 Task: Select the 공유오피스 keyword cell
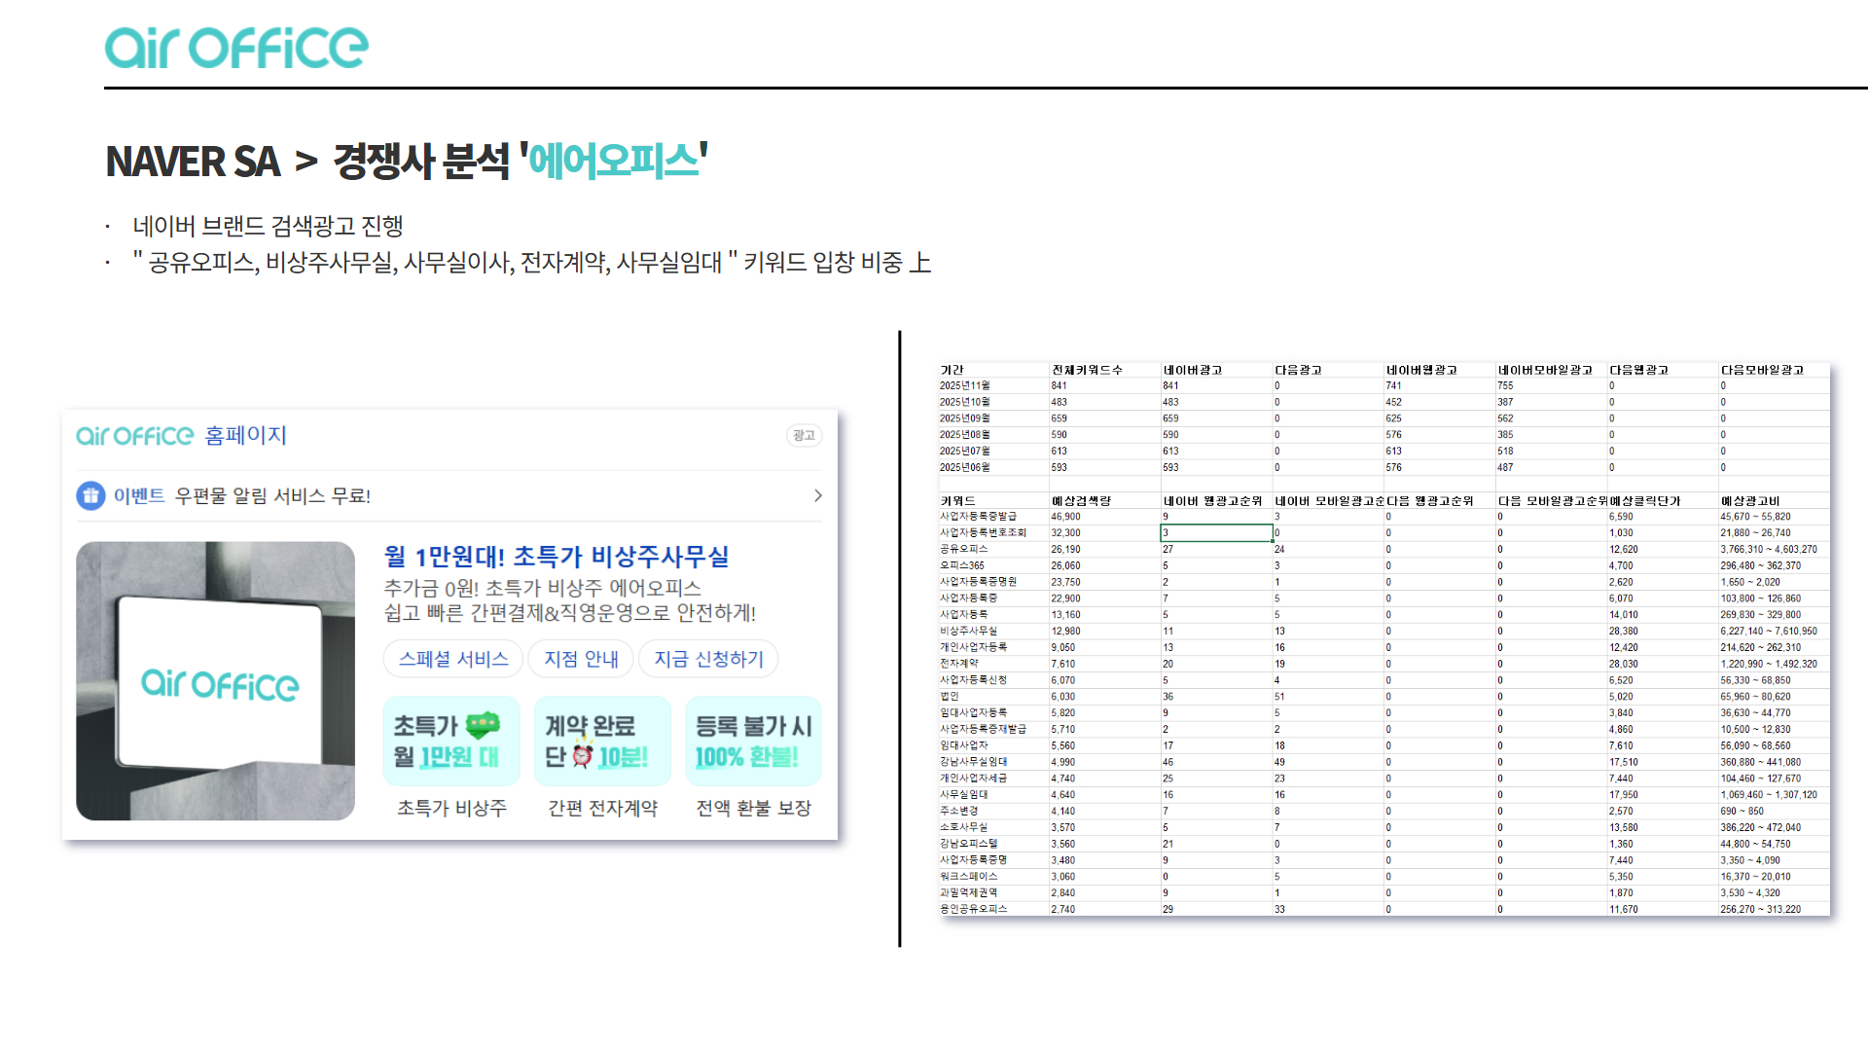[964, 549]
